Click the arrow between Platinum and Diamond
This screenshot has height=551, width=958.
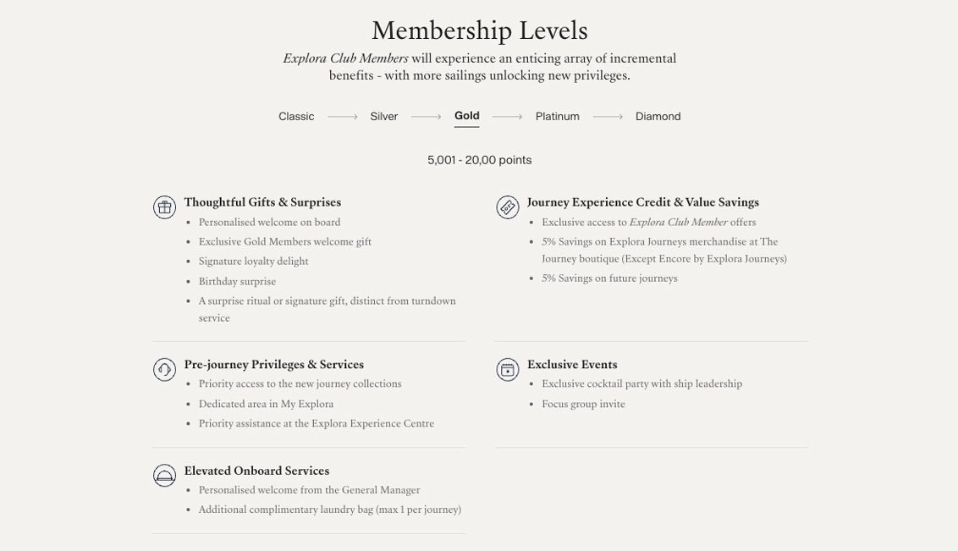click(x=608, y=117)
